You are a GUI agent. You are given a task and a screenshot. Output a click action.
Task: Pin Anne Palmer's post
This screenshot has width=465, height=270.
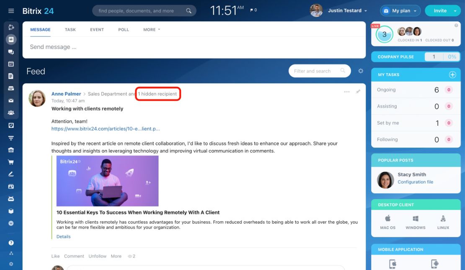[x=358, y=92]
